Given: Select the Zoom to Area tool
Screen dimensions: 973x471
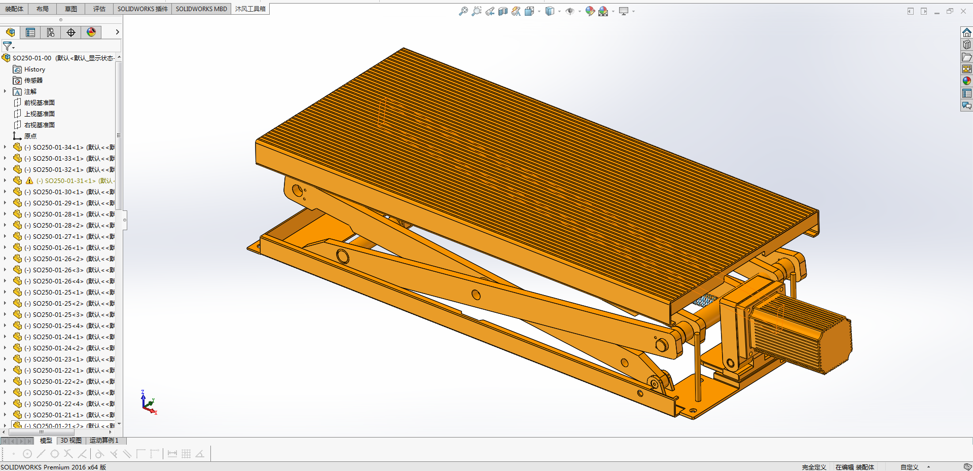Looking at the screenshot, I should point(476,11).
